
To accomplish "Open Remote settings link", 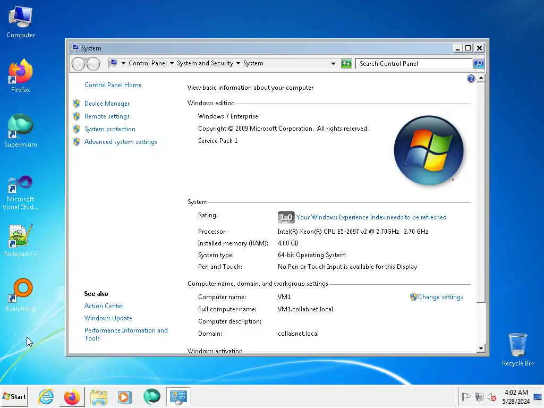I will coord(107,116).
